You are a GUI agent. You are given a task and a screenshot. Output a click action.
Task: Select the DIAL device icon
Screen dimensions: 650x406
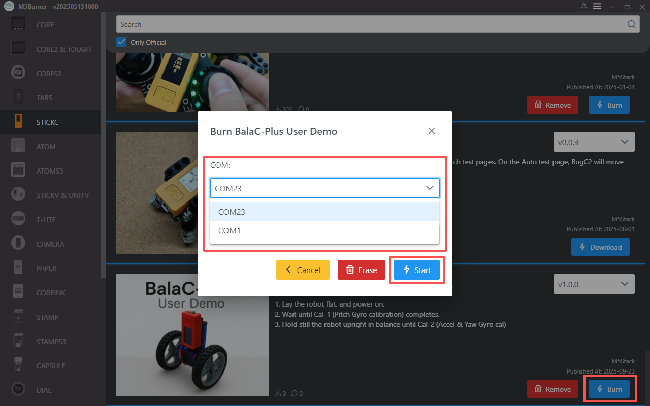tap(18, 390)
